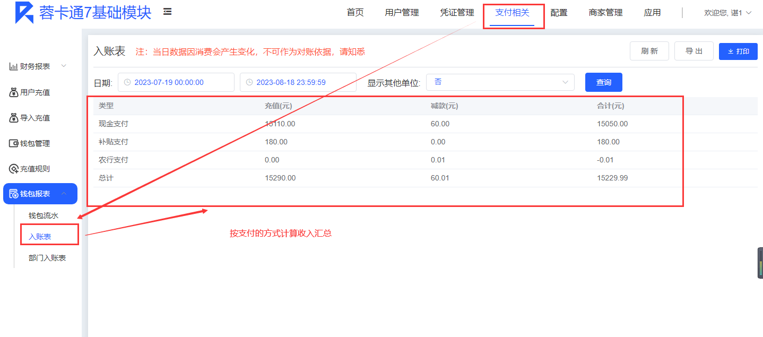This screenshot has width=763, height=337.
Task: Click the 财务报表 chart icon
Action: point(14,66)
